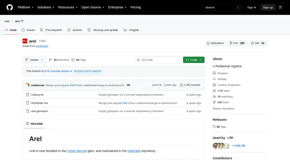This screenshot has height=160, width=290.
Task: Open the Active Record link
Action: 77,151
